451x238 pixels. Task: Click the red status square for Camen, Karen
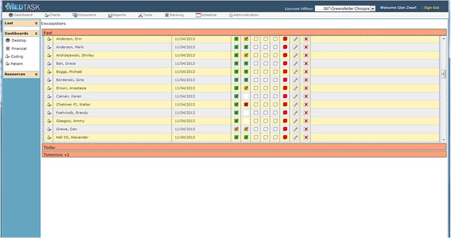[285, 96]
